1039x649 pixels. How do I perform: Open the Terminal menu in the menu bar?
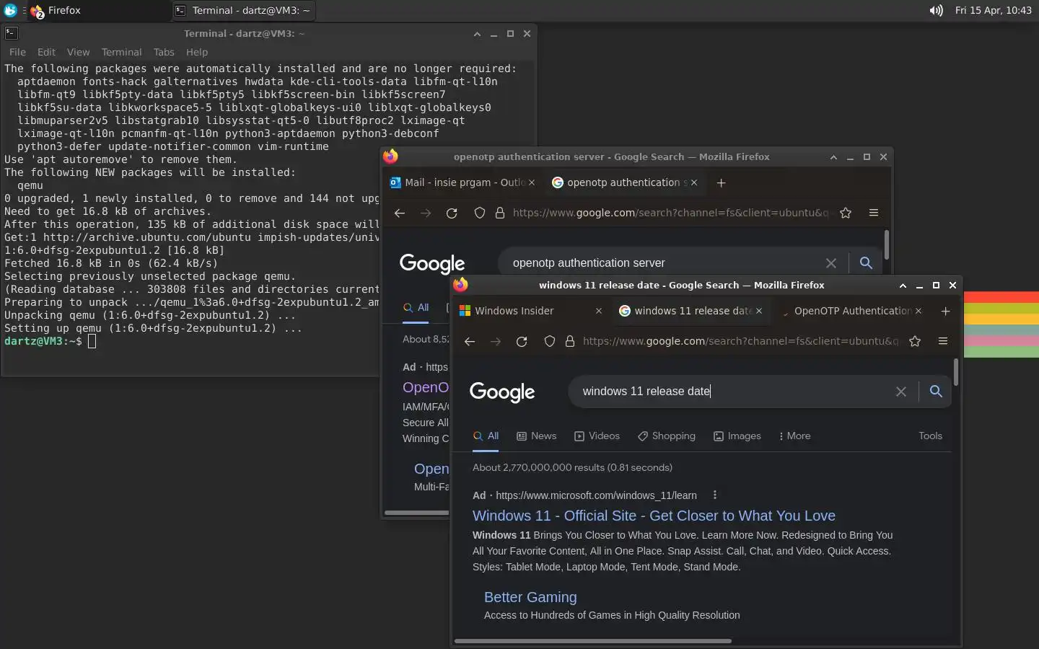click(x=121, y=52)
